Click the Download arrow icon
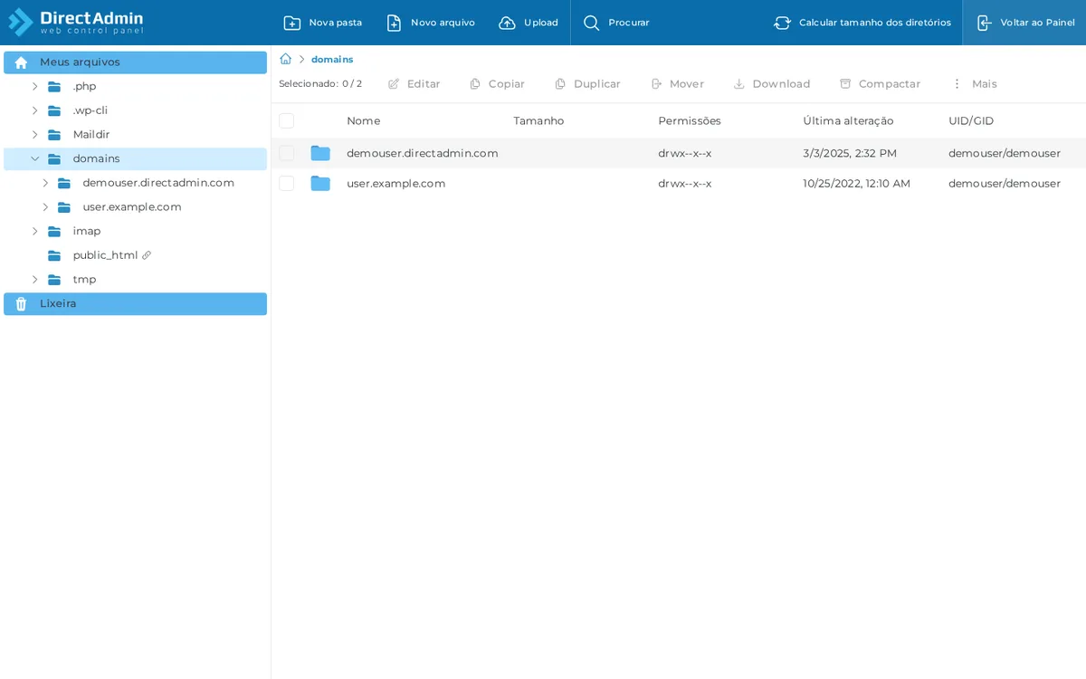Viewport: 1086px width, 679px height. pyautogui.click(x=739, y=83)
